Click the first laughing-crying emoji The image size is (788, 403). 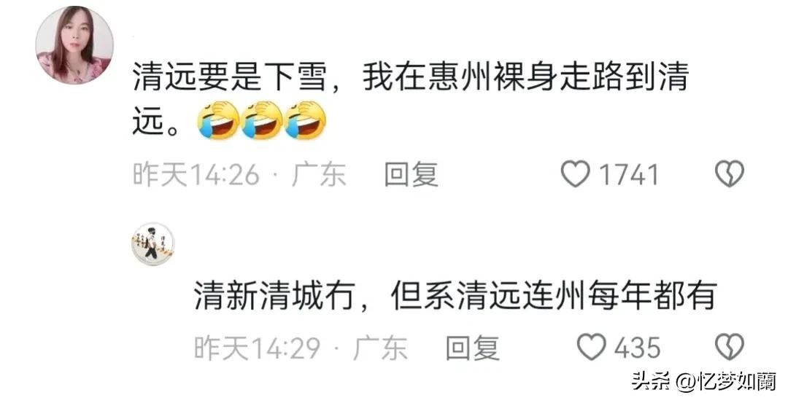[219, 120]
